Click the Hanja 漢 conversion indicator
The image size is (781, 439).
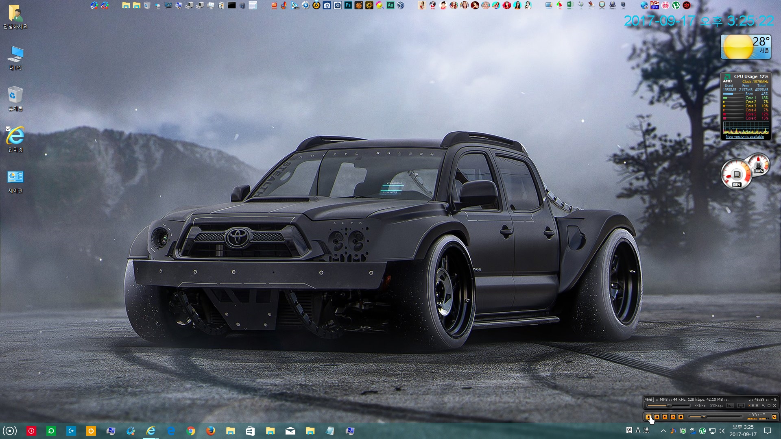(646, 430)
